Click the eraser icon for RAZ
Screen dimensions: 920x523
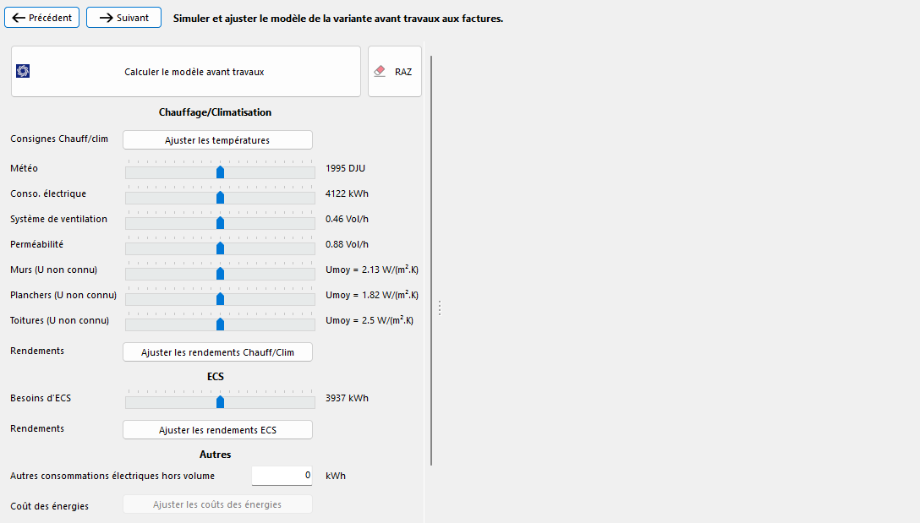point(380,72)
